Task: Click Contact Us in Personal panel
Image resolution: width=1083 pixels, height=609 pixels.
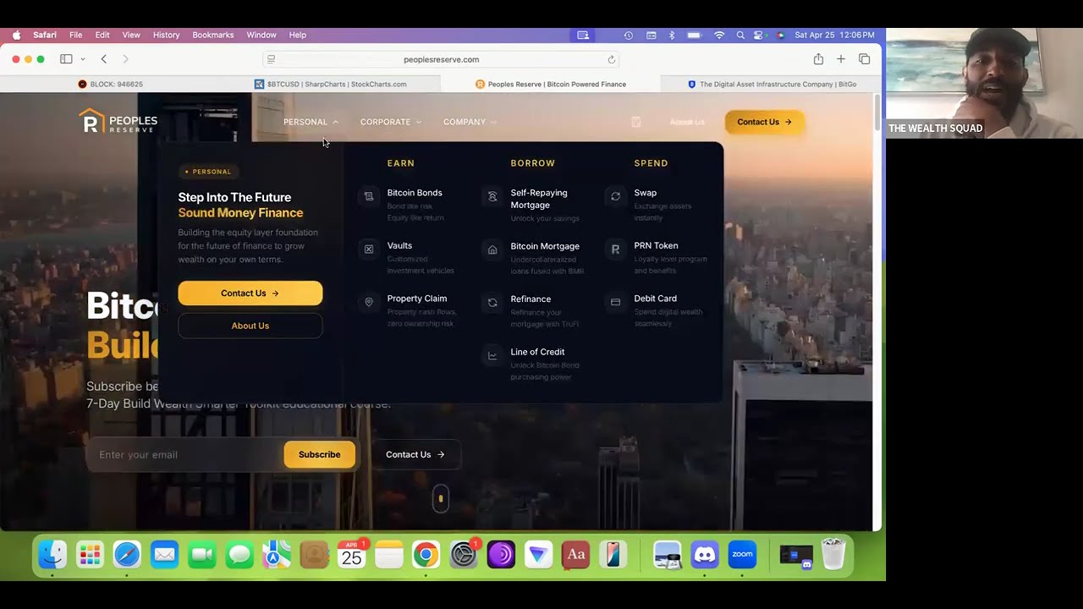Action: (x=250, y=294)
